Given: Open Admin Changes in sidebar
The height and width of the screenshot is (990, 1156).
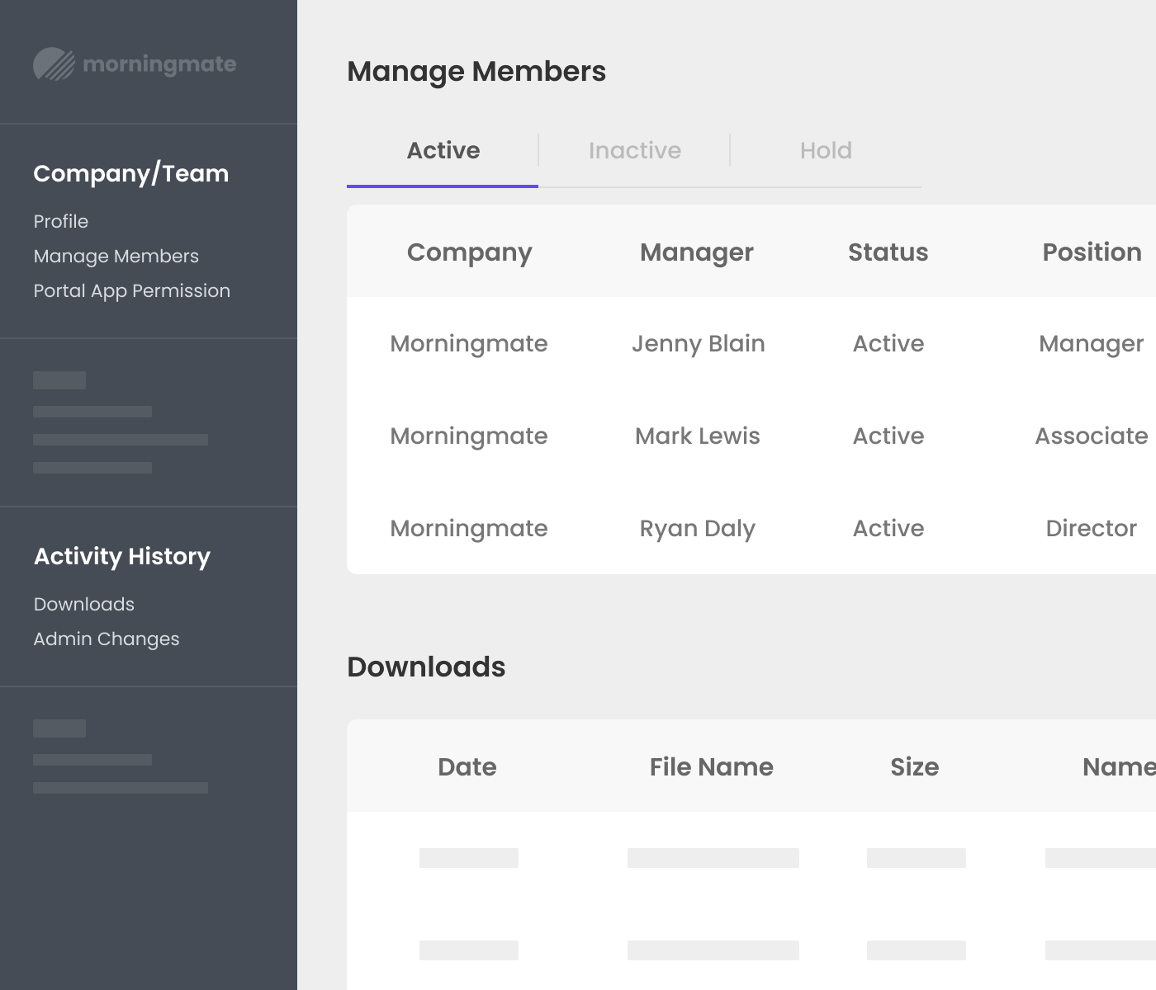Looking at the screenshot, I should (106, 639).
